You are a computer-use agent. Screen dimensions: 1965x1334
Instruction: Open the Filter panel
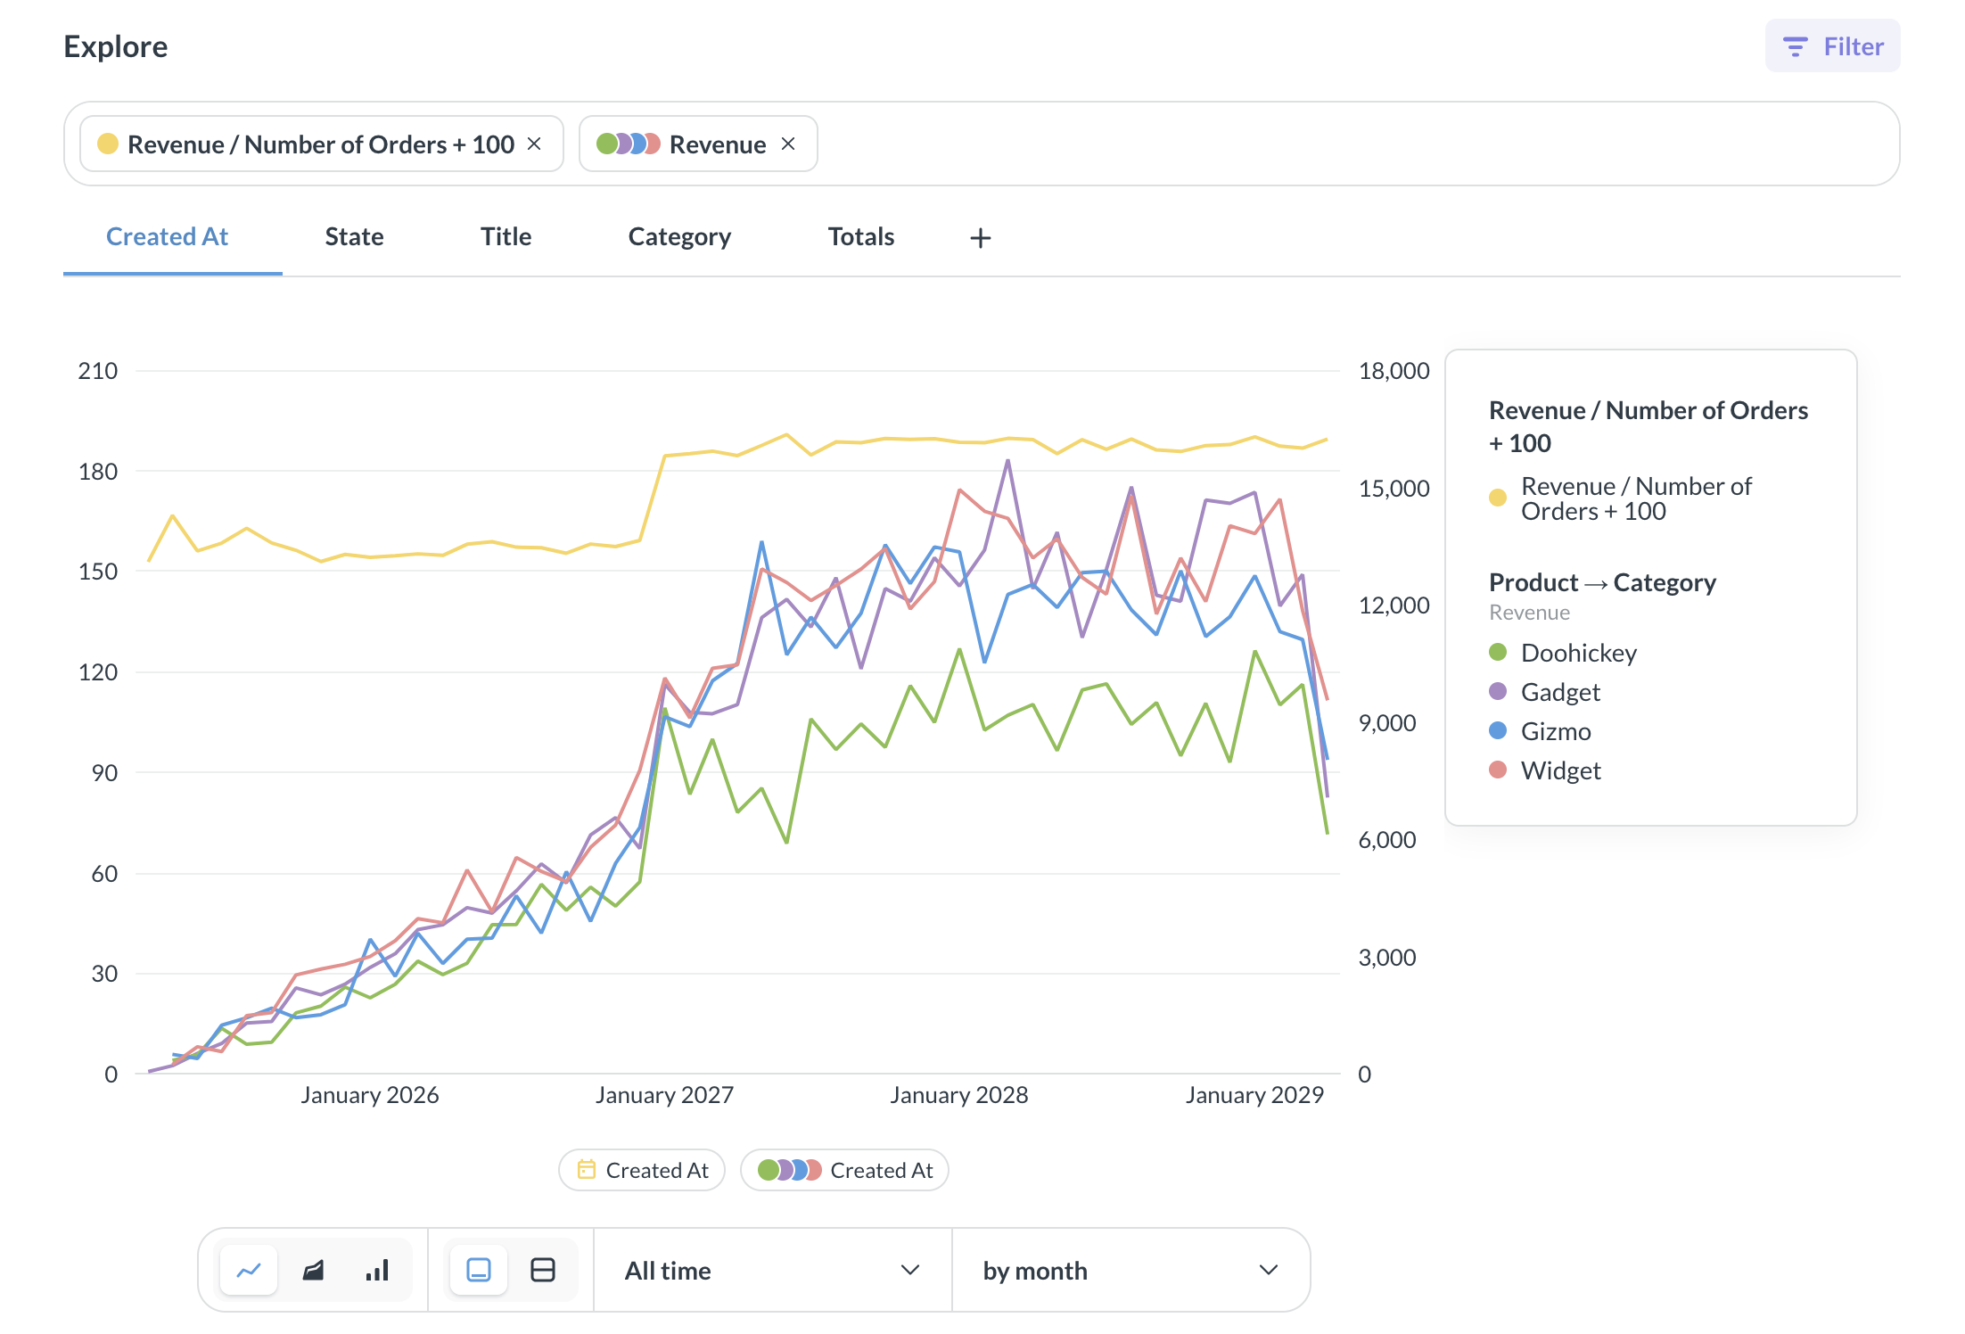click(x=1832, y=46)
